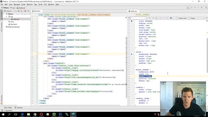Image resolution: width=208 pixels, height=117 pixels.
Task: Open search filter options icon
Action: (x=171, y=18)
